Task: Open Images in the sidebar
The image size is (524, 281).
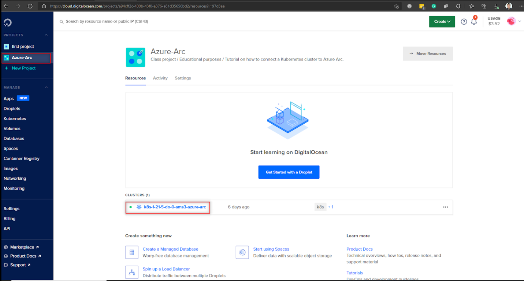Action: pos(11,168)
